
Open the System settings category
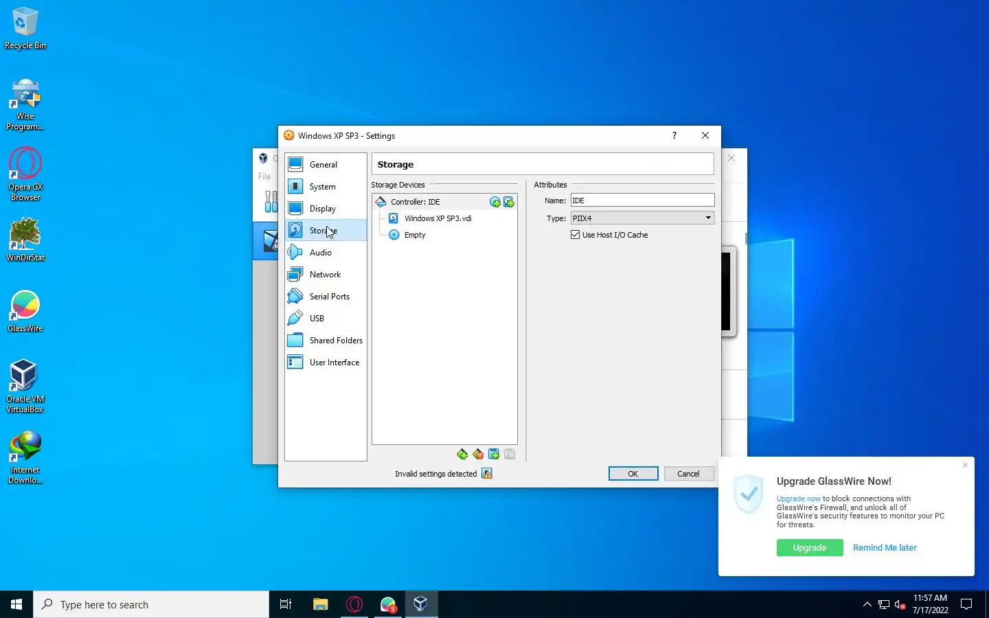click(326, 187)
